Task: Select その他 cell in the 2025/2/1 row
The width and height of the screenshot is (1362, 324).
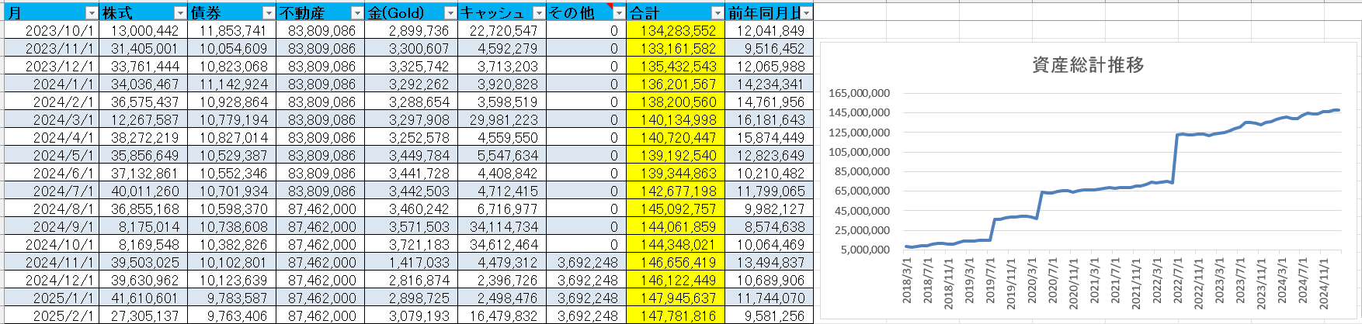Action: click(x=586, y=316)
